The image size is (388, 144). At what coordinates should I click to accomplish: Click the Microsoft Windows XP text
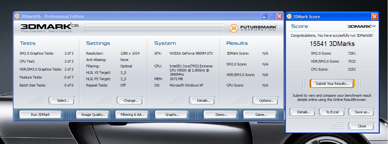pos(186,85)
